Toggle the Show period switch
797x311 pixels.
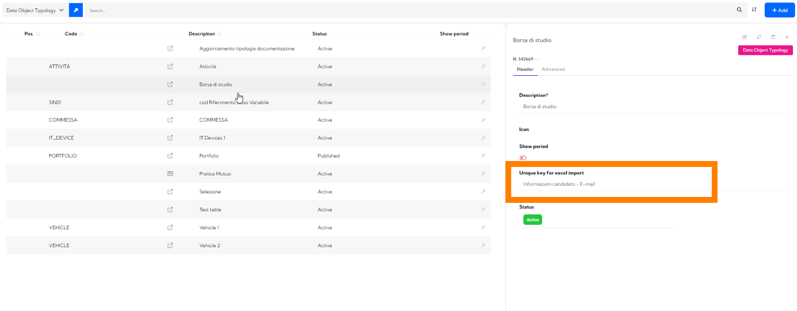(x=523, y=158)
